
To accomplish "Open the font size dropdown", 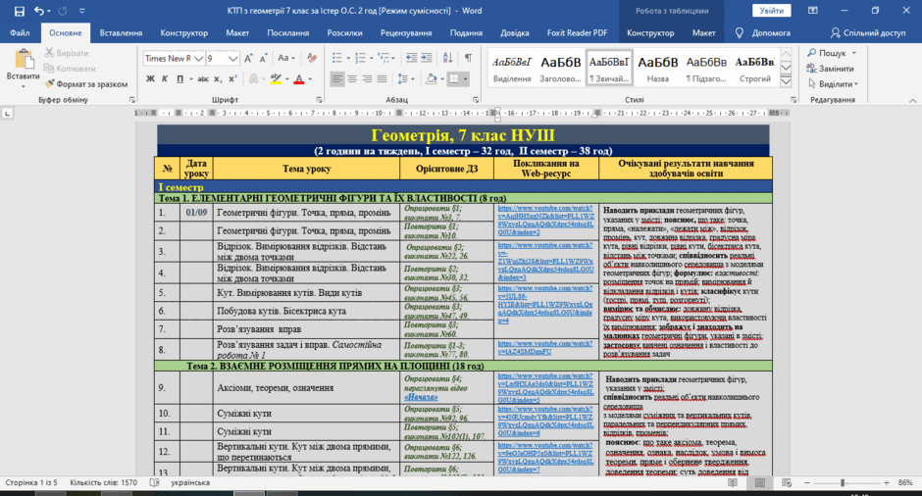I will [x=232, y=58].
